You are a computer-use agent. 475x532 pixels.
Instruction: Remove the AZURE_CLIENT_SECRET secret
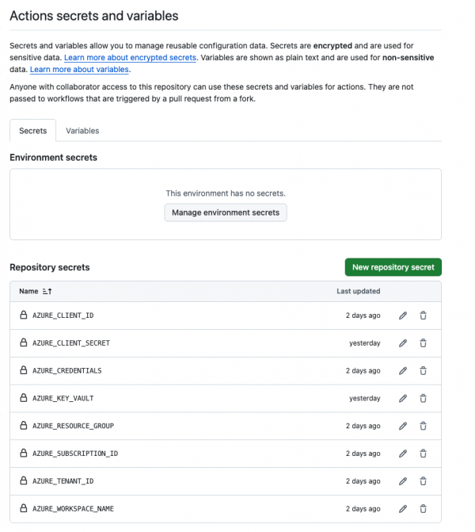(x=423, y=343)
